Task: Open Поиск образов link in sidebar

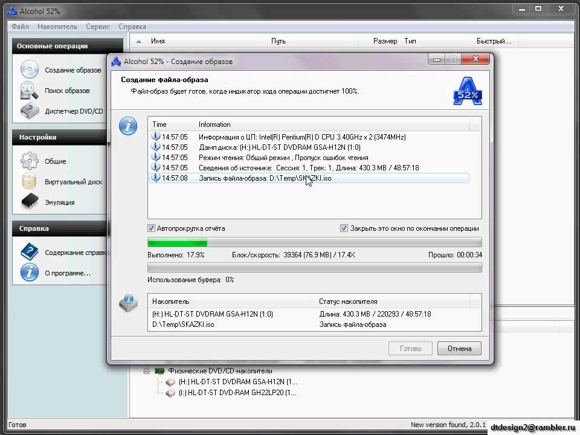Action: click(67, 91)
